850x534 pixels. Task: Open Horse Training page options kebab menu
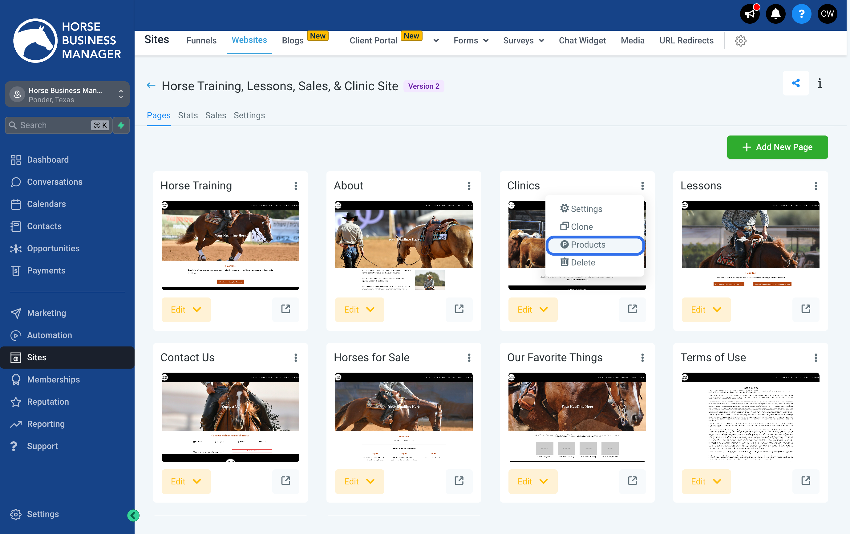(x=296, y=186)
